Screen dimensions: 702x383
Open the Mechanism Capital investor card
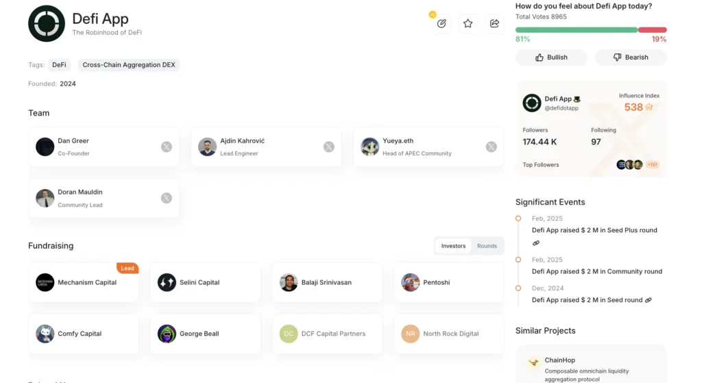[83, 282]
